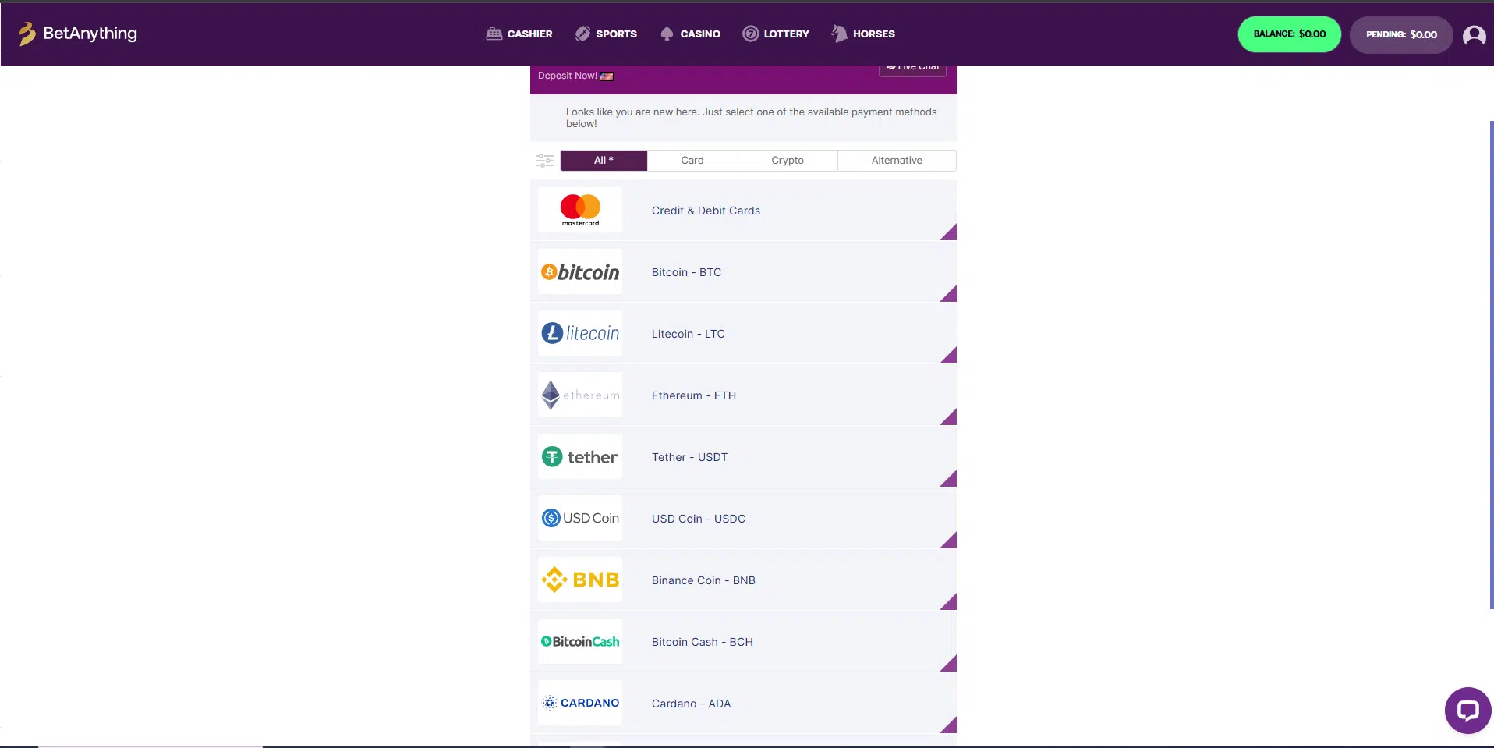Click the Cardano logo
The image size is (1494, 748).
(x=580, y=703)
